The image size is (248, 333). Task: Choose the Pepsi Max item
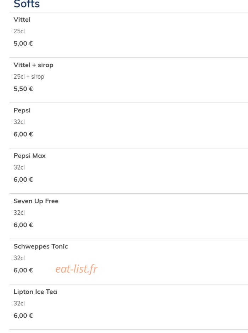(29, 156)
